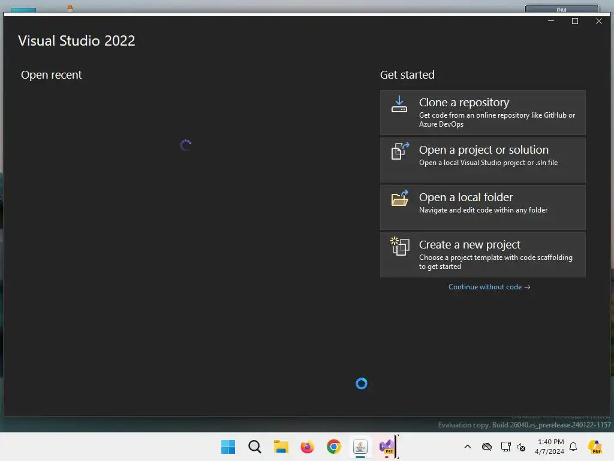614x461 pixels.
Task: Select Open a project or solution
Action: (x=483, y=160)
